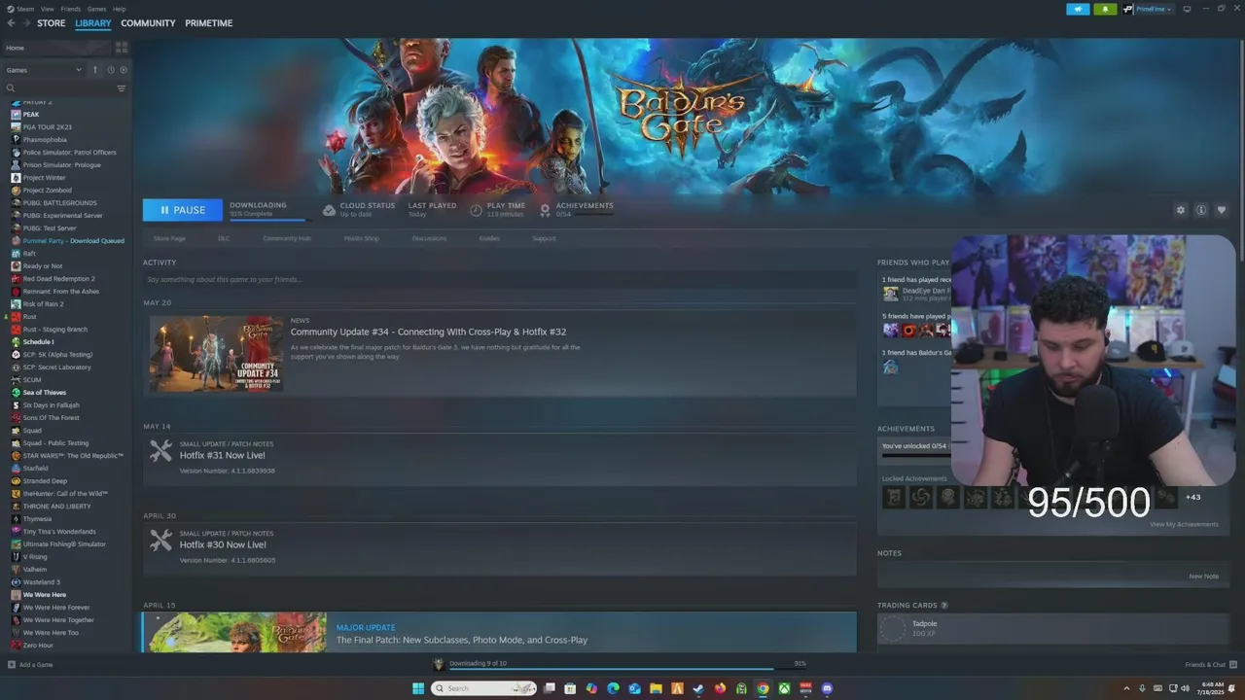Image resolution: width=1245 pixels, height=700 pixels.
Task: Open game settings gear icon
Action: tap(1181, 210)
